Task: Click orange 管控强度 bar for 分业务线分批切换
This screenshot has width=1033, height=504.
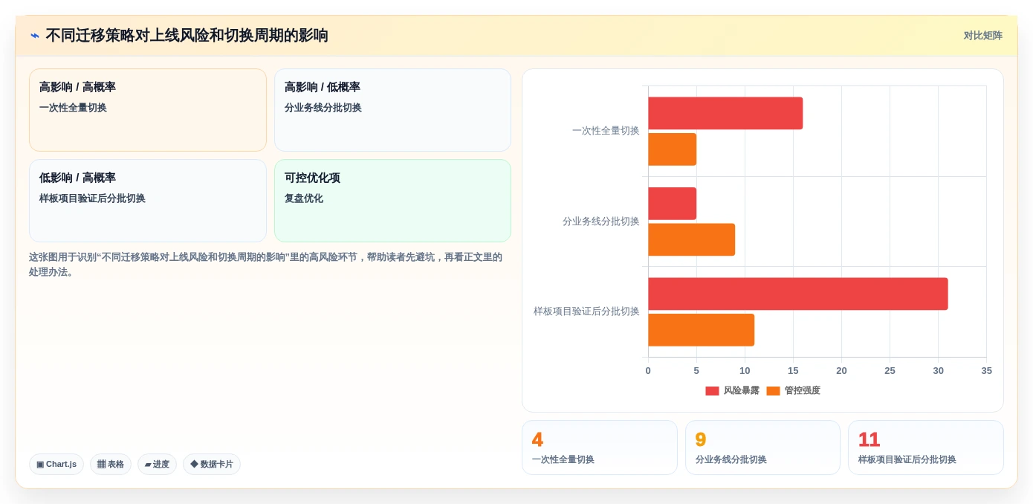Action: 691,240
